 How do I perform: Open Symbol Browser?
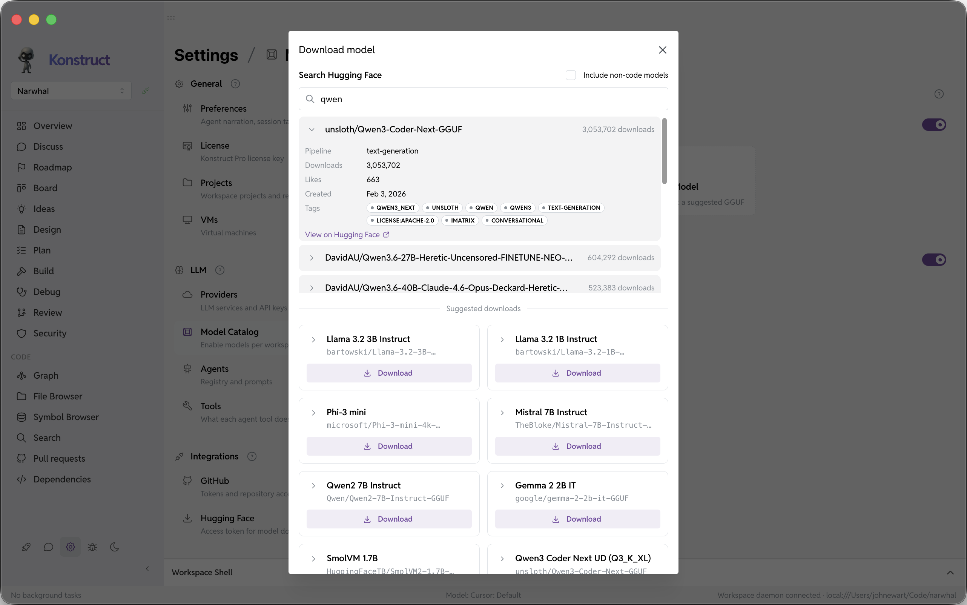[66, 417]
